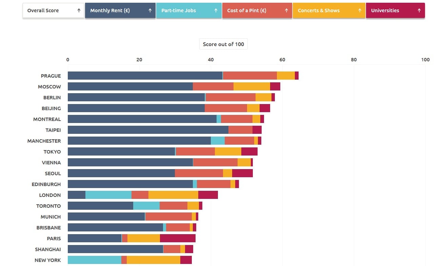Click the arrow icon in Monthly Rent button
445x266 pixels.
pyautogui.click(x=150, y=11)
